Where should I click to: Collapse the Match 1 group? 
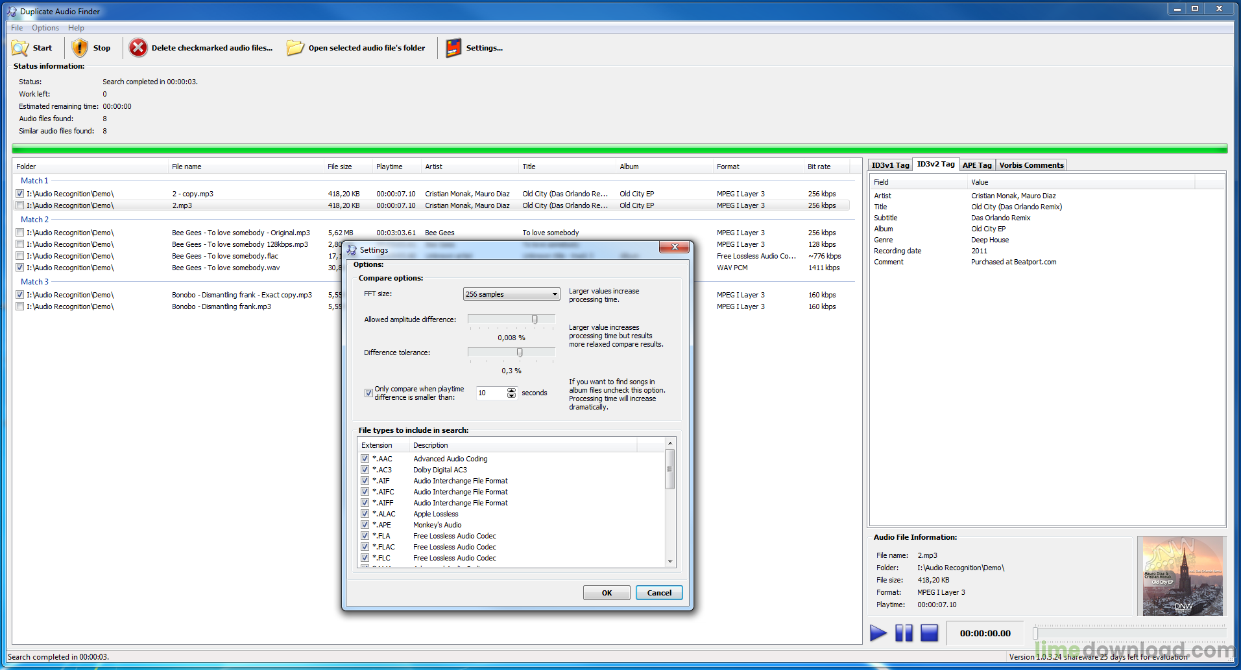point(34,181)
